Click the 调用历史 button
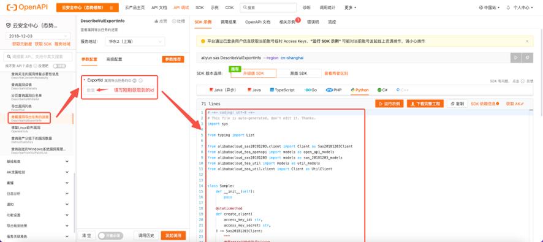The height and width of the screenshot is (242, 543). (x=146, y=235)
